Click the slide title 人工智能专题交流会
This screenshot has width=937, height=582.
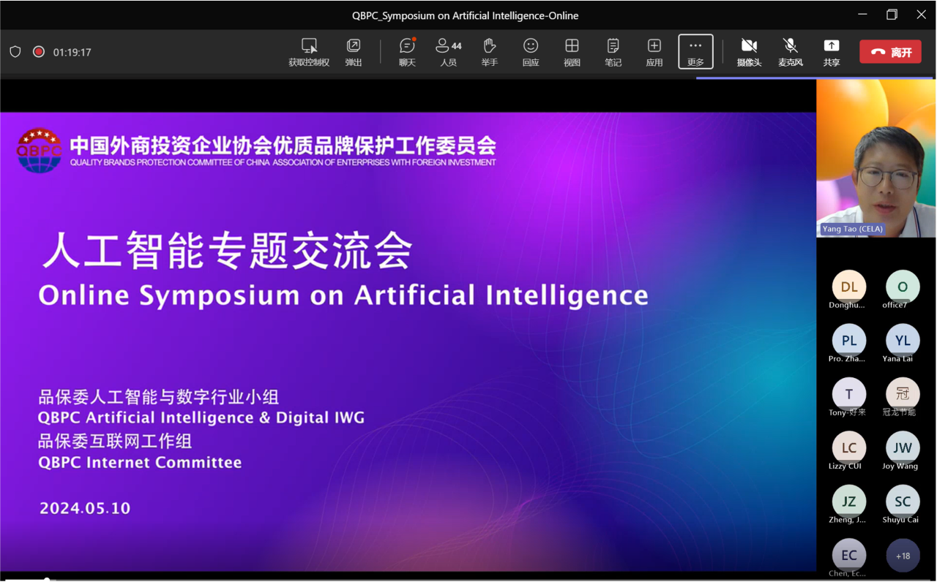[227, 251]
